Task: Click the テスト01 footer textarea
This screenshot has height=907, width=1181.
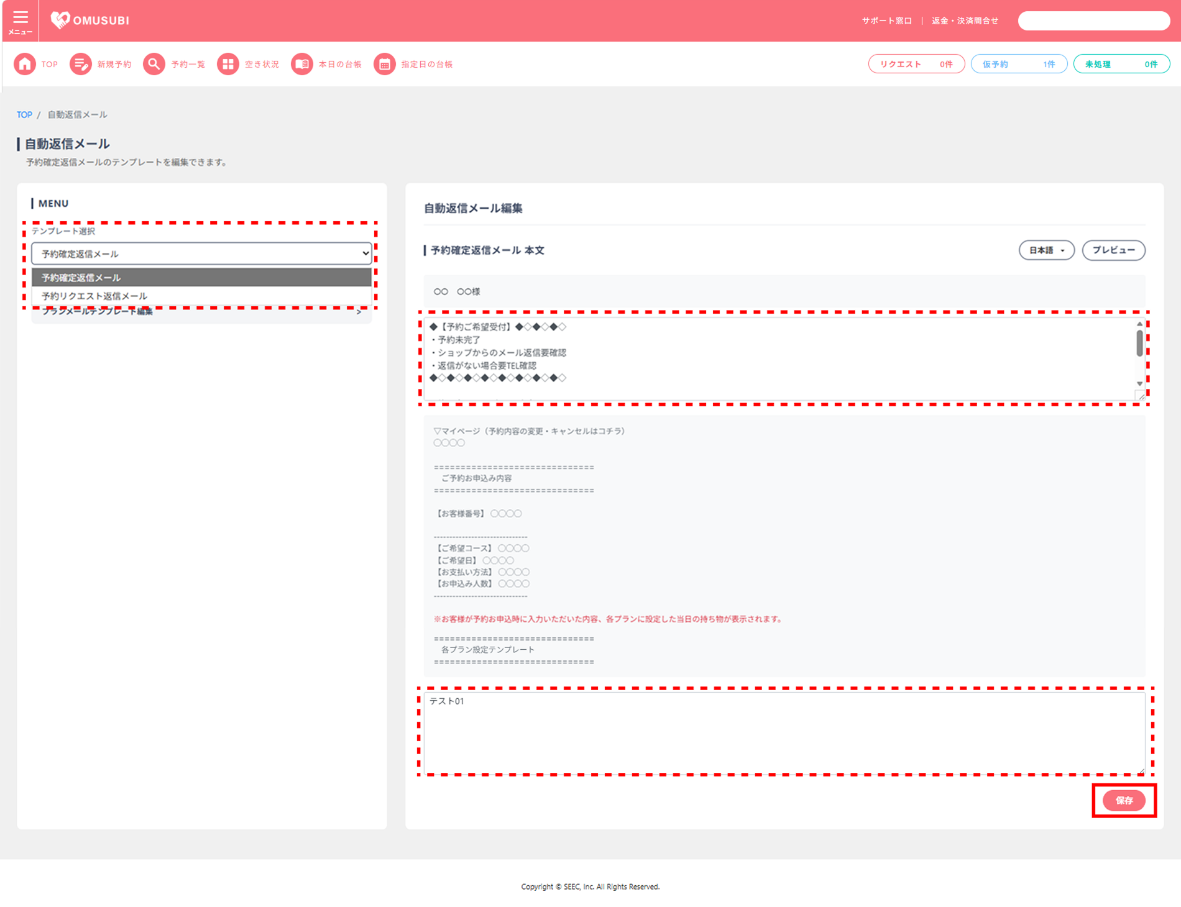Action: click(x=784, y=732)
